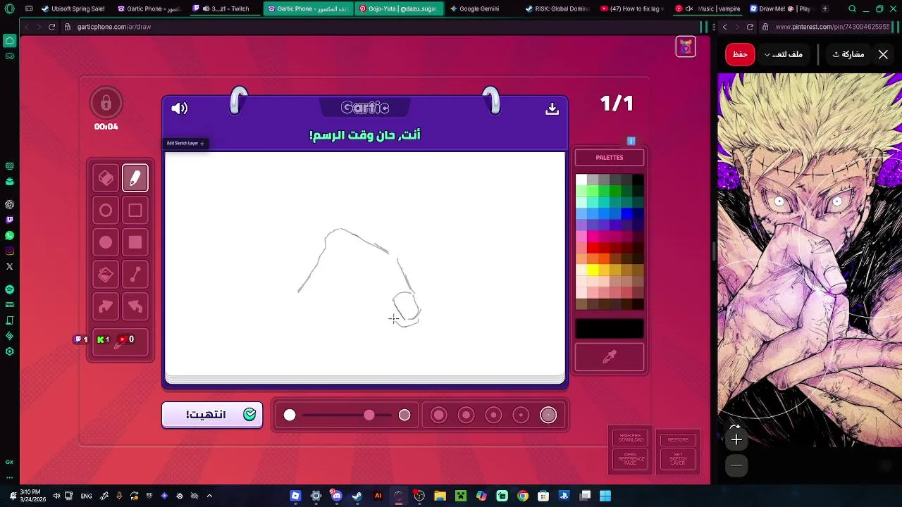Open File Explorer from the taskbar

click(440, 496)
